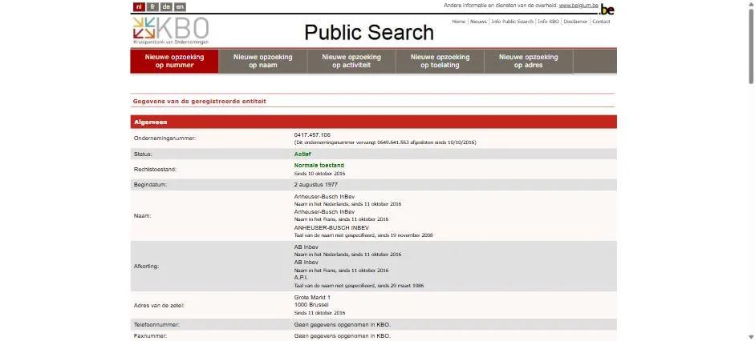Click the Grote Markt 1 address
This screenshot has width=755, height=341.
pyautogui.click(x=312, y=297)
